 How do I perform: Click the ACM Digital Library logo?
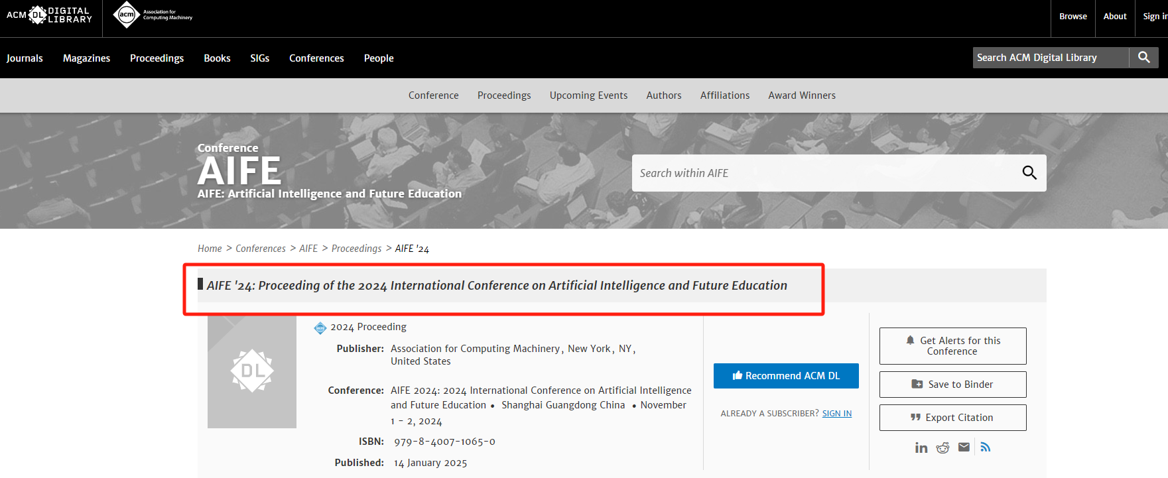(x=49, y=15)
